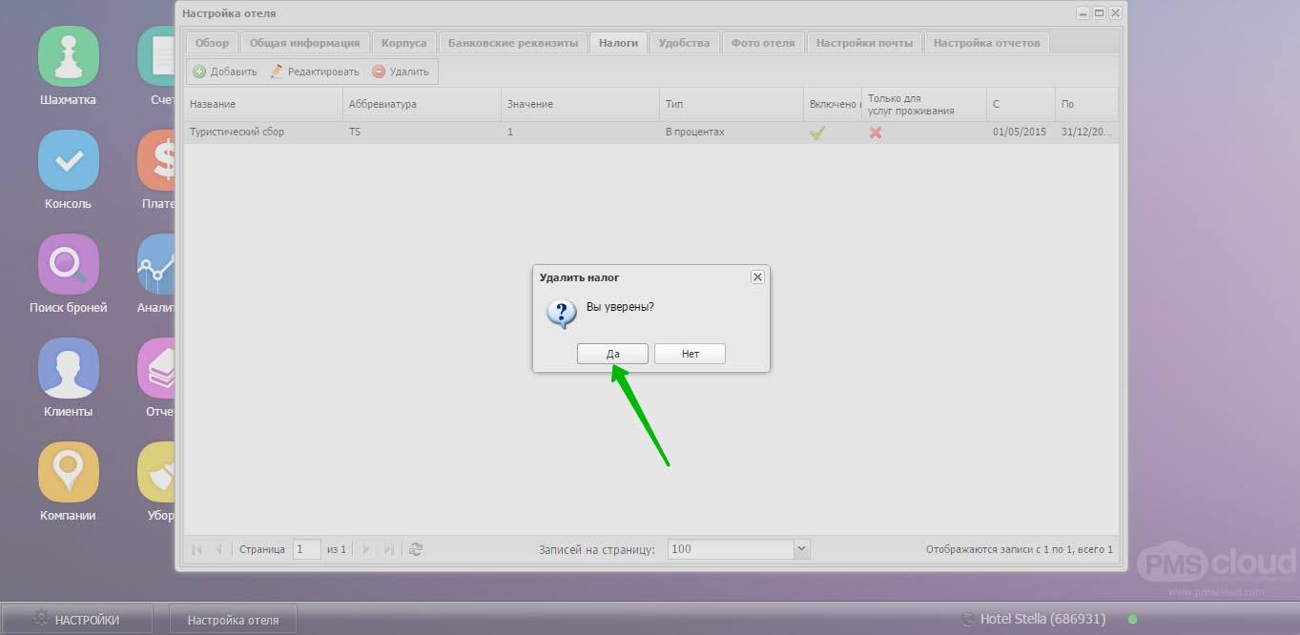Close the Удалить налог dialog

click(x=757, y=277)
